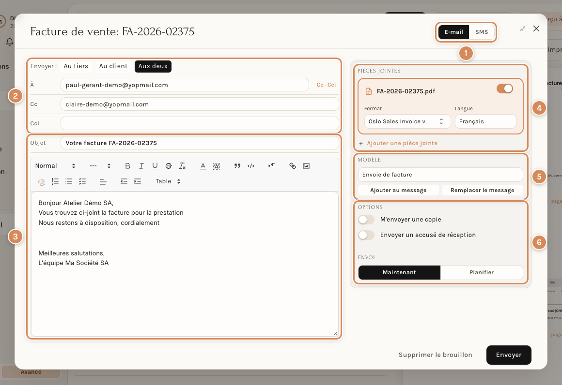
Task: Enable Envoyer un accusé de réception
Action: coord(366,235)
